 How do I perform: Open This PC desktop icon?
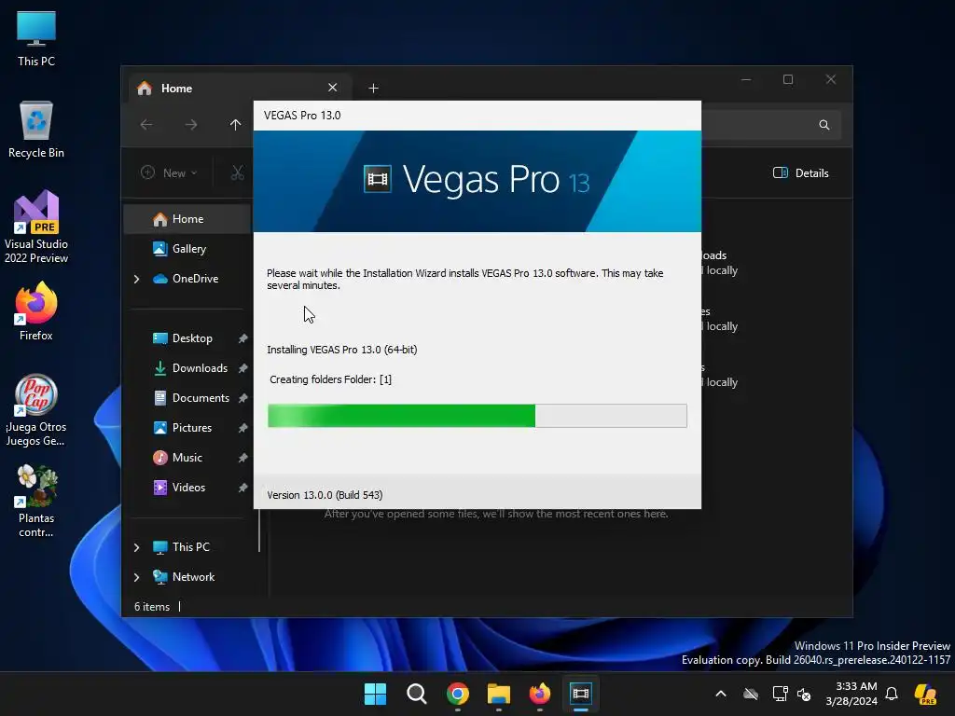(36, 39)
